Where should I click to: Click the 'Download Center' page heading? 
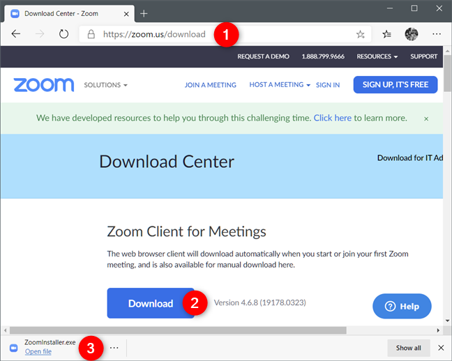(x=167, y=162)
